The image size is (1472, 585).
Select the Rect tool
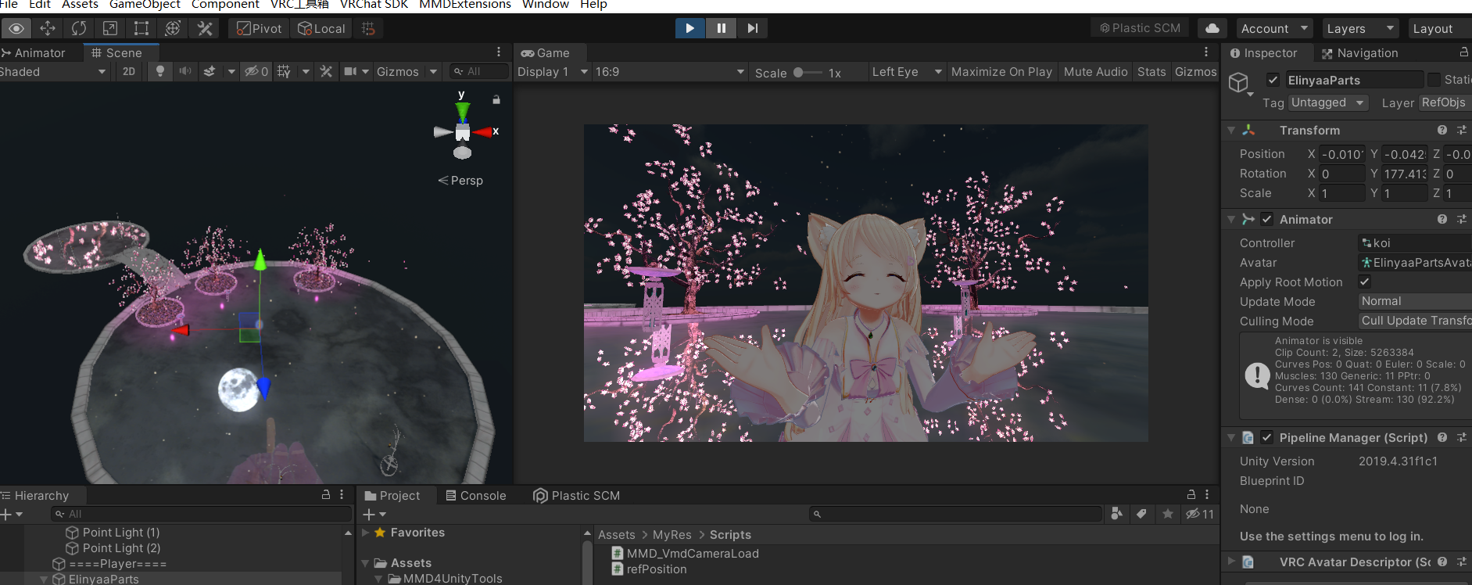(x=141, y=28)
